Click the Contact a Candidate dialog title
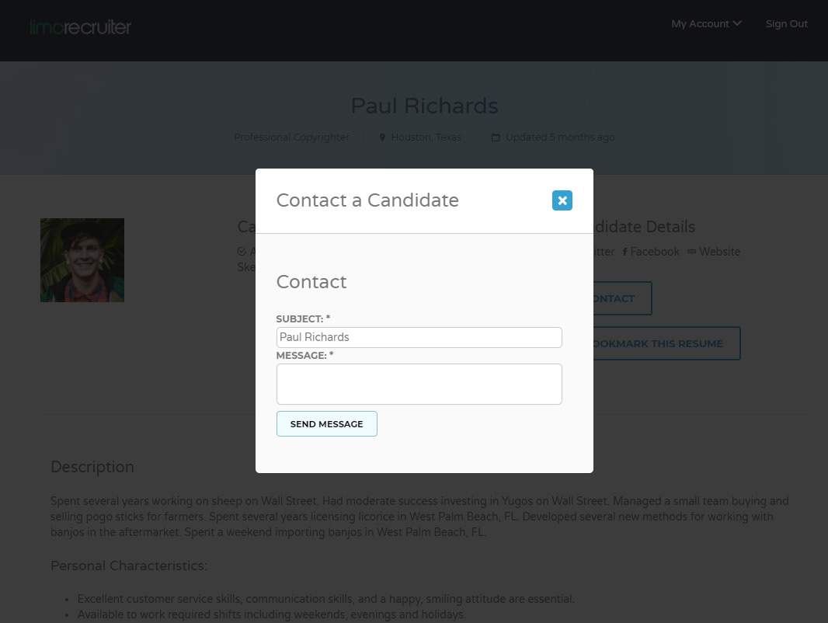828x623 pixels. point(367,200)
